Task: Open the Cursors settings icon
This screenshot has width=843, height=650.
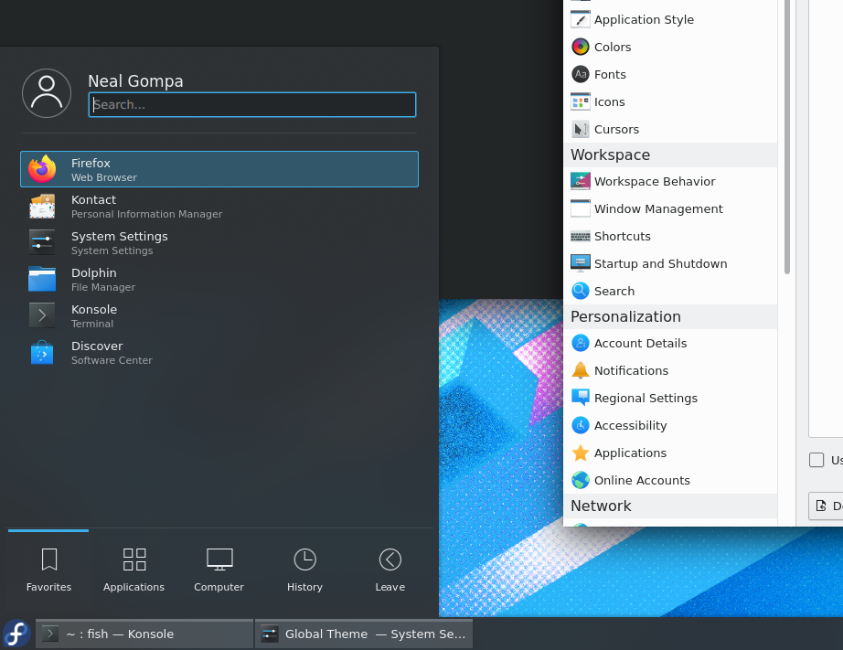Action: [x=581, y=129]
